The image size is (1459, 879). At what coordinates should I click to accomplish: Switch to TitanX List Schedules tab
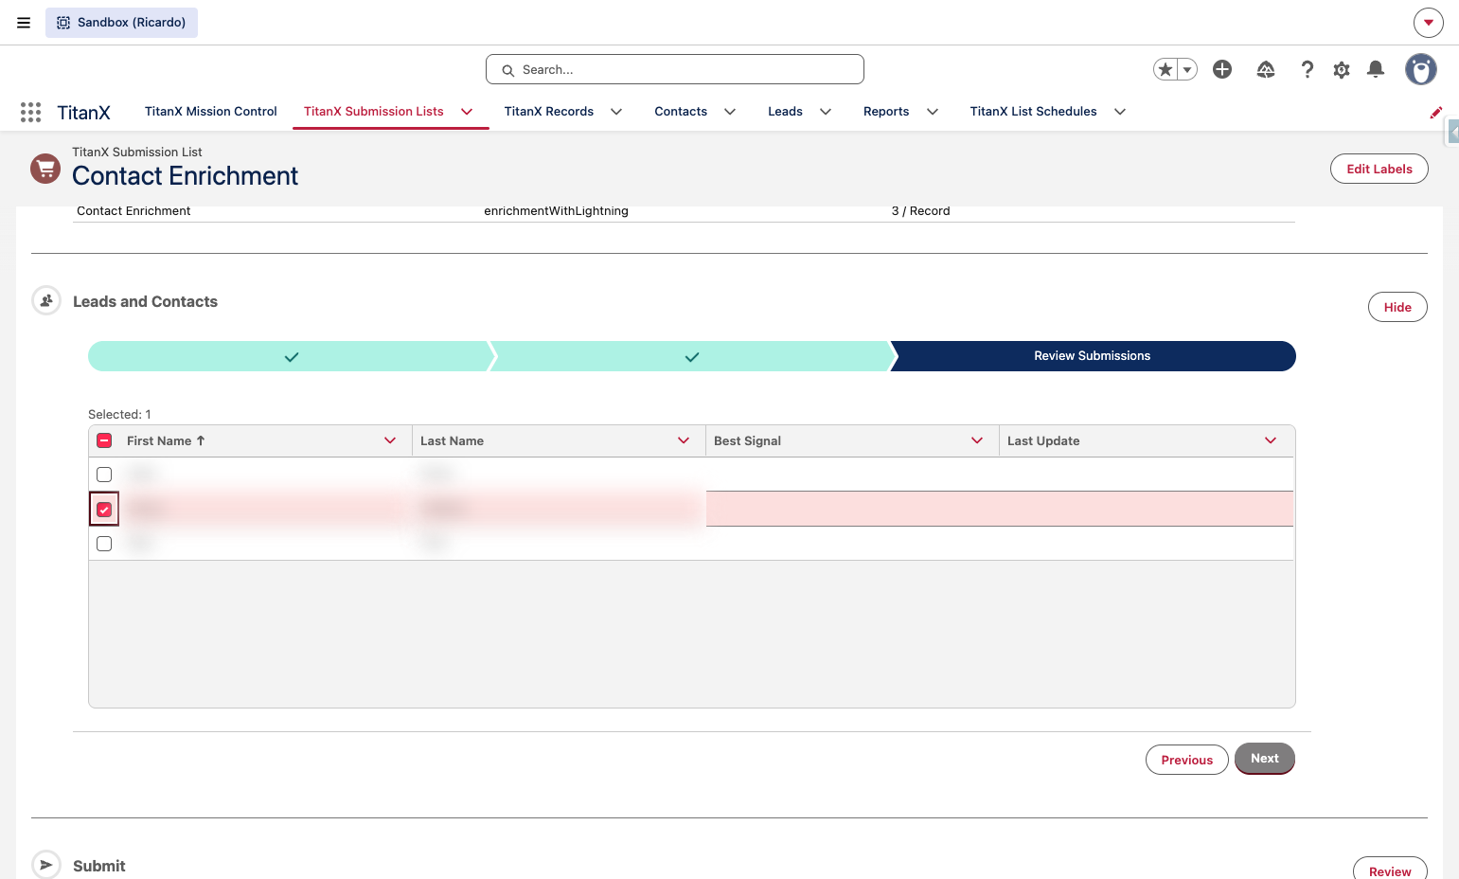tap(1033, 112)
